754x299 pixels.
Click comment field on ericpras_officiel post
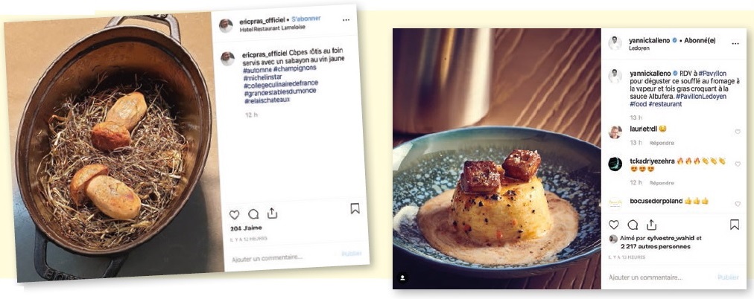[284, 259]
